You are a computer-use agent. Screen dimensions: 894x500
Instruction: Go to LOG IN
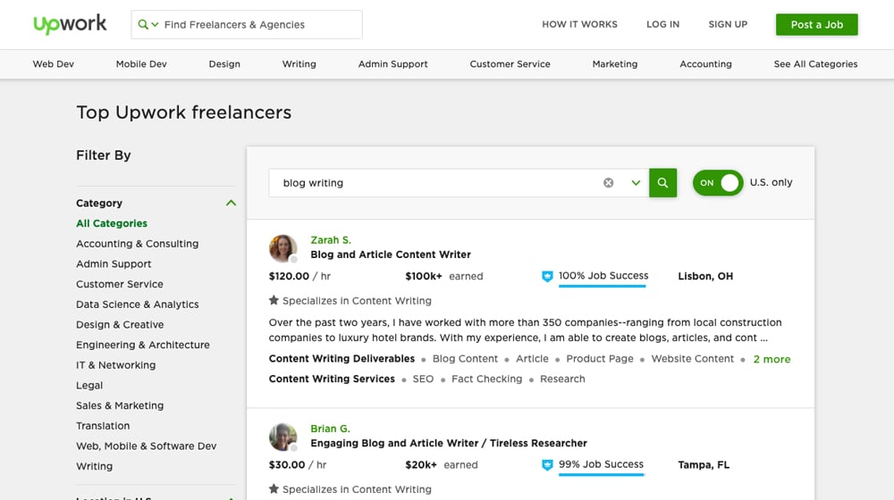pos(662,24)
